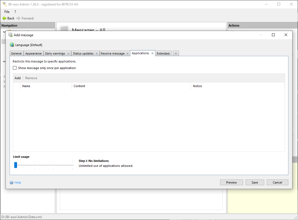Add a new tab with the plus icon
This screenshot has height=220, width=298.
(176, 53)
